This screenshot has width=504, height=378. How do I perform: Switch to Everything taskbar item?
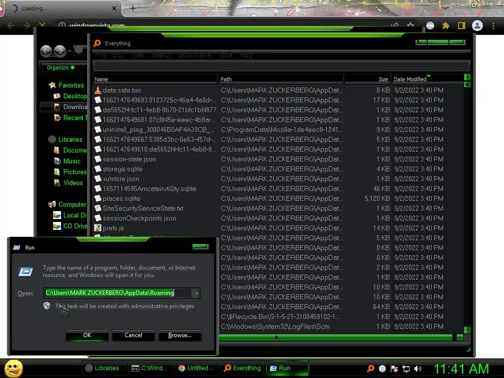coord(242,368)
